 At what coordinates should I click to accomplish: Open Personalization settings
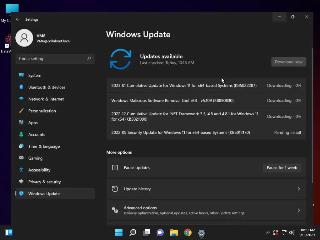[x=55, y=111]
